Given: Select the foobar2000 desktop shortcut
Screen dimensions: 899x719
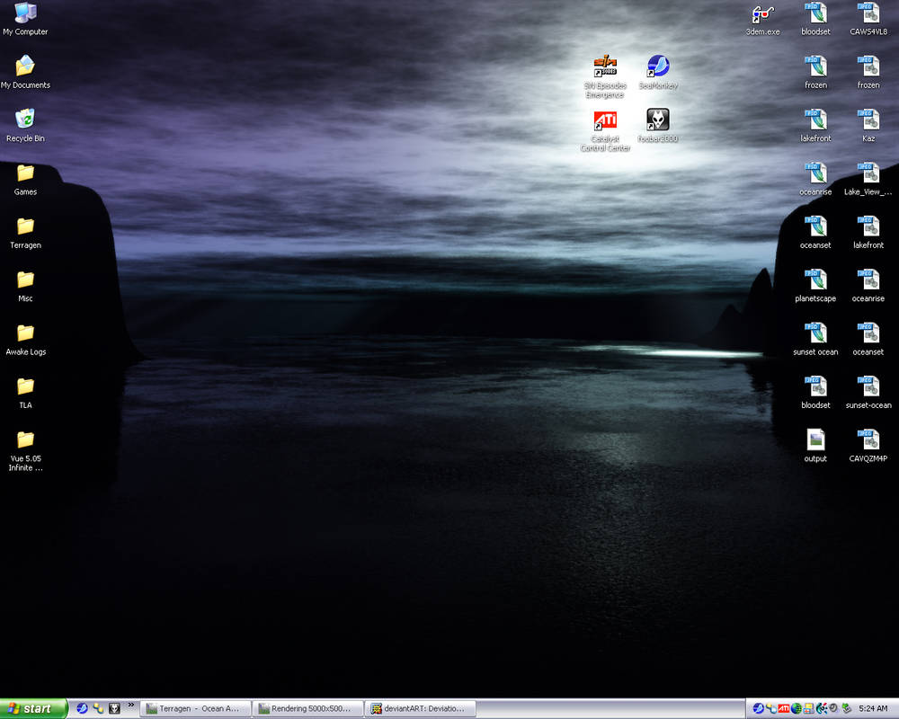Looking at the screenshot, I should [658, 126].
